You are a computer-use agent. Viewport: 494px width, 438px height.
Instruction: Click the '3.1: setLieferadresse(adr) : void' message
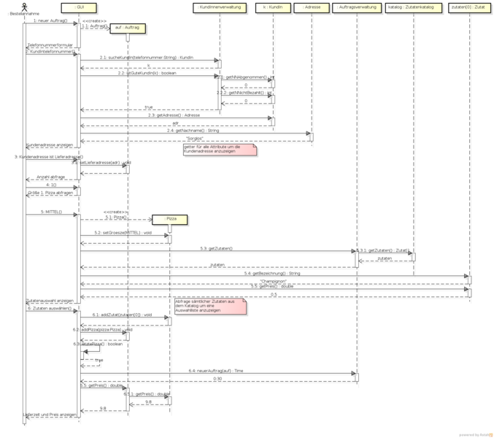(101, 163)
